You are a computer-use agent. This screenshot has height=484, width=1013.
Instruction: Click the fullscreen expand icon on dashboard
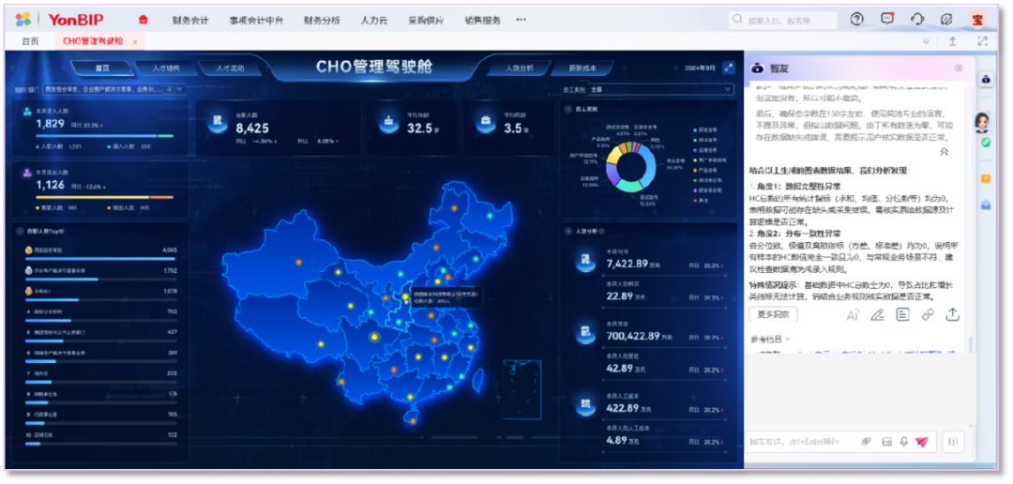tap(728, 68)
